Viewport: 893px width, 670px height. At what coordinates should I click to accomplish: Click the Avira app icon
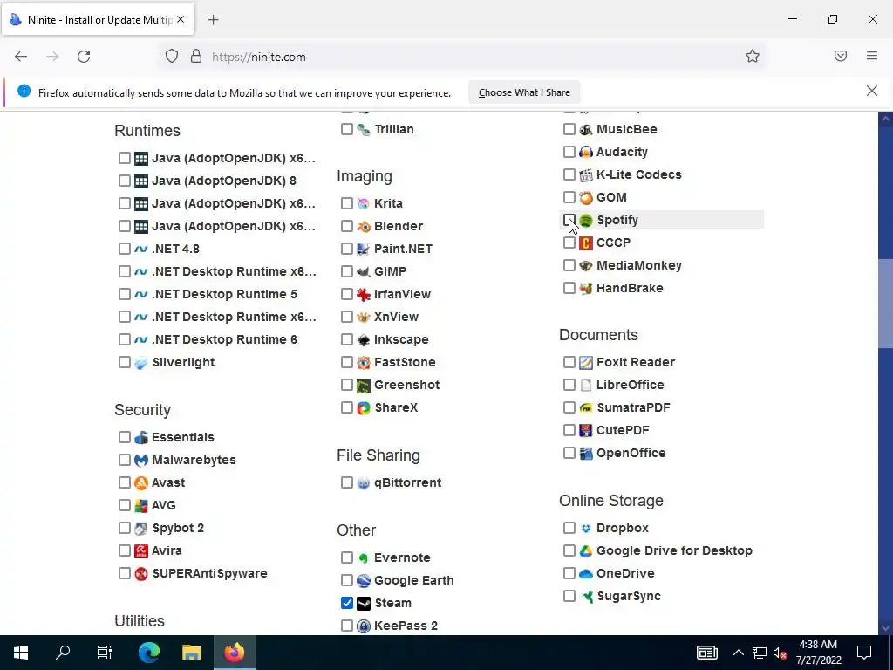(x=141, y=551)
